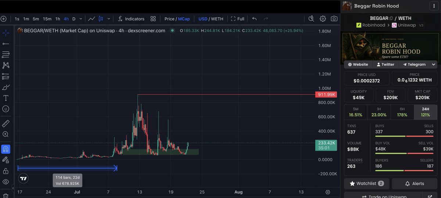Expand the timeframe dropdown arrow

tap(80, 19)
